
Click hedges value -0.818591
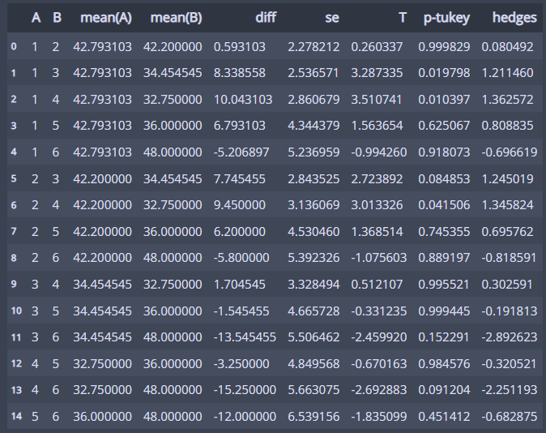[x=509, y=258]
